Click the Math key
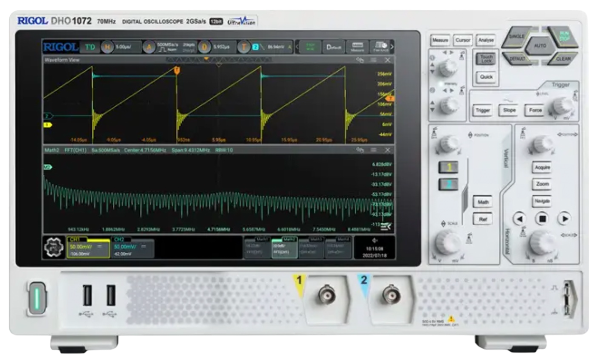This screenshot has width=599, height=359. tap(482, 202)
